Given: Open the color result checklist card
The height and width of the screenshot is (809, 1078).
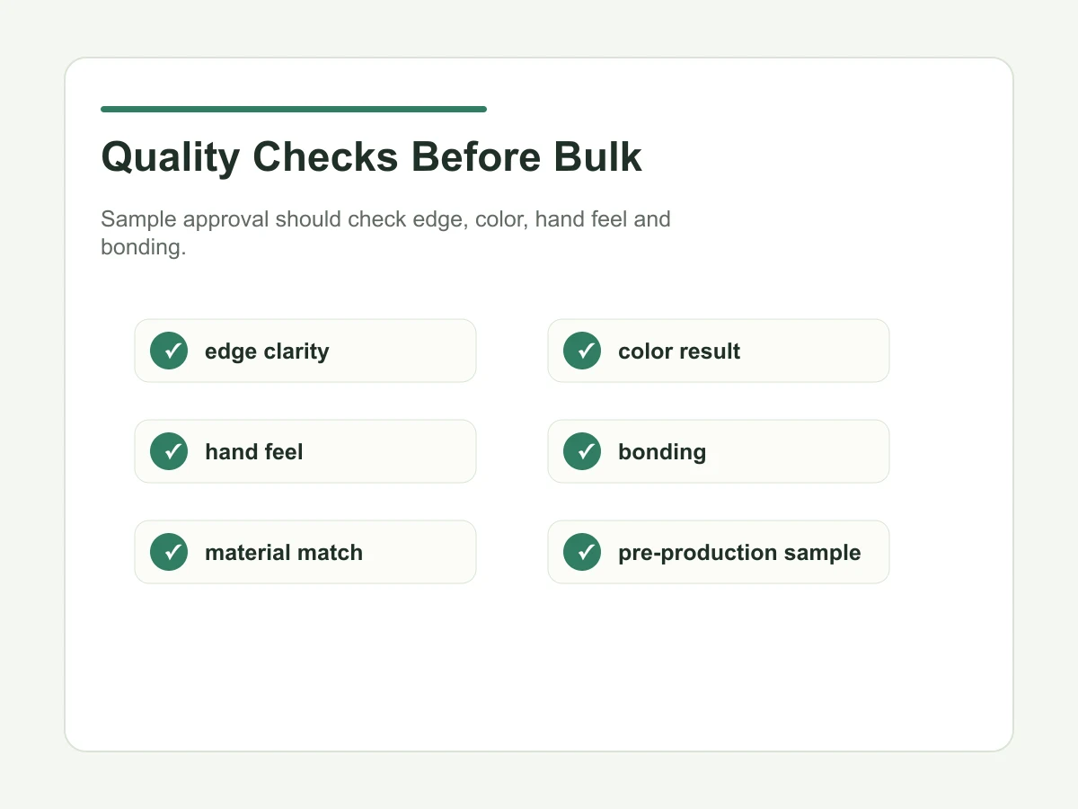Looking at the screenshot, I should [x=719, y=351].
